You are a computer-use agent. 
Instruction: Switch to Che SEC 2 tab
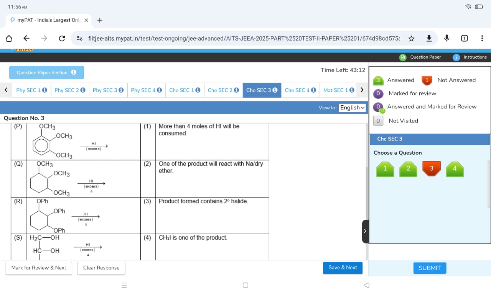click(223, 90)
